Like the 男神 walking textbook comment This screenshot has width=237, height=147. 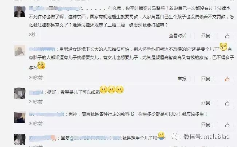point(227,125)
